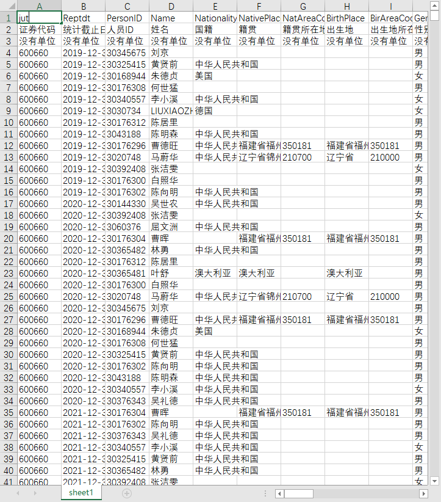Click the 'BirthPlace' header cell
This screenshot has height=502, width=441.
tap(346, 18)
